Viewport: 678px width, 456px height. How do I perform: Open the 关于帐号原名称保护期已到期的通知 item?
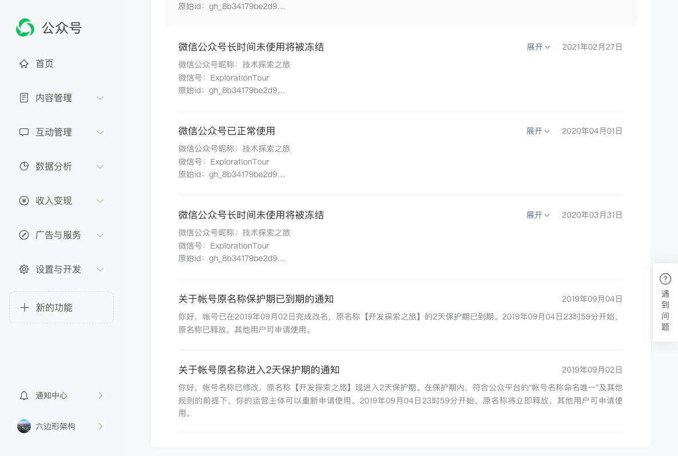tap(256, 299)
